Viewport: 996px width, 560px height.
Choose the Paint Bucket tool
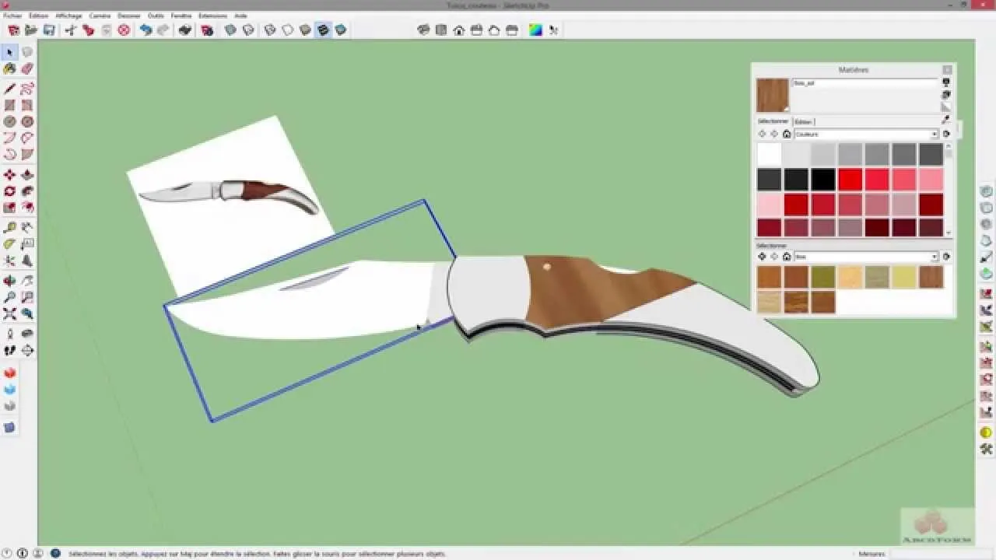[x=9, y=69]
